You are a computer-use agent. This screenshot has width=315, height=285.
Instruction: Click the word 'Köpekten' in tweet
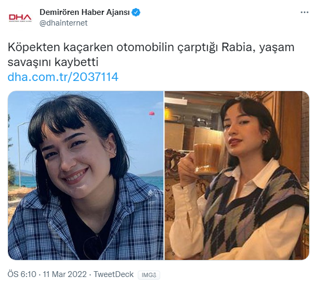pos(34,47)
